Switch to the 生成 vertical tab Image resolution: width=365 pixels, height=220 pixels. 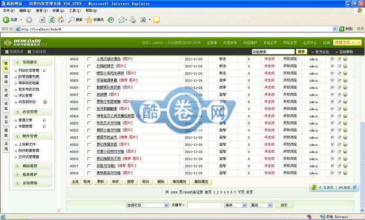[6, 93]
